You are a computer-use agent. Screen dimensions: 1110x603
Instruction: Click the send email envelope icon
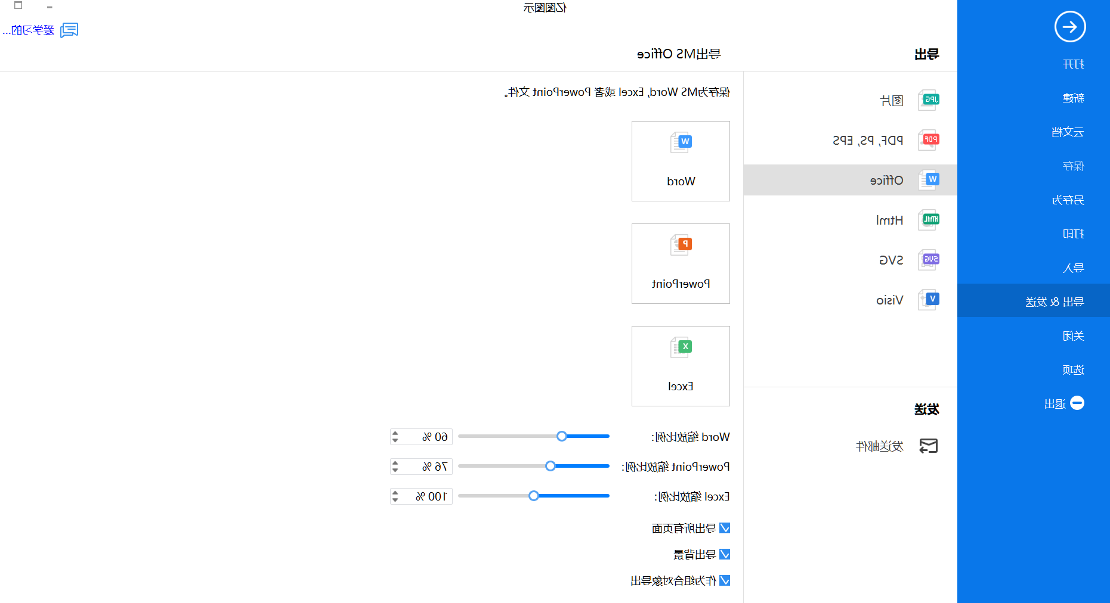929,446
